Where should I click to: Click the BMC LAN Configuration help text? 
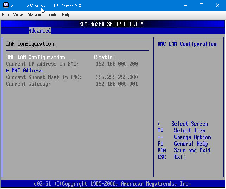click(187, 44)
